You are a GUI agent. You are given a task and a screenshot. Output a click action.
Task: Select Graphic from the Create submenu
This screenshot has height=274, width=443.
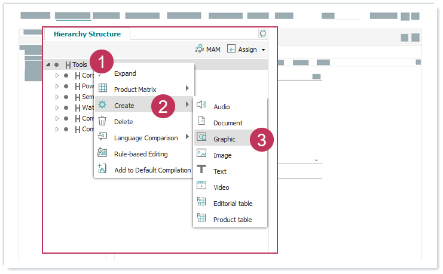224,139
